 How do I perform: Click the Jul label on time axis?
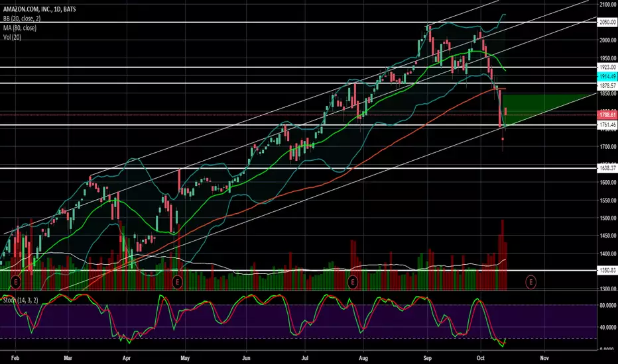[x=304, y=358]
